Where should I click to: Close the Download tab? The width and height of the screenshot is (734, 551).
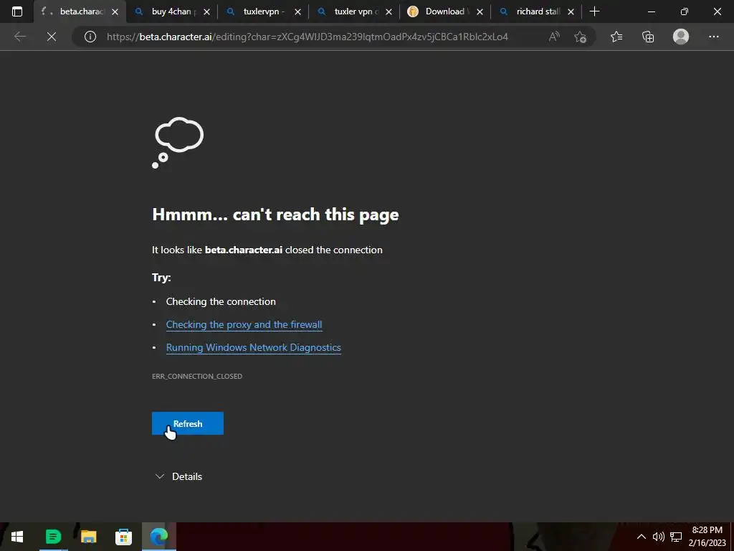pyautogui.click(x=480, y=12)
